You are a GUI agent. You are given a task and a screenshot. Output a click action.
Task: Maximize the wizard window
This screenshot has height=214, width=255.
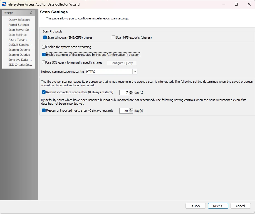[236, 4]
